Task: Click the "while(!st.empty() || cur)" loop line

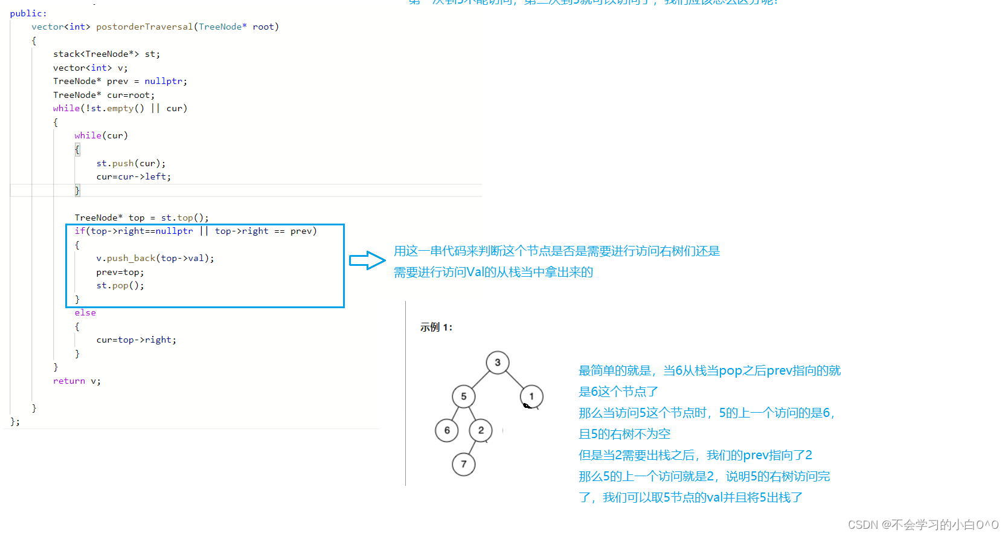Action: click(120, 108)
